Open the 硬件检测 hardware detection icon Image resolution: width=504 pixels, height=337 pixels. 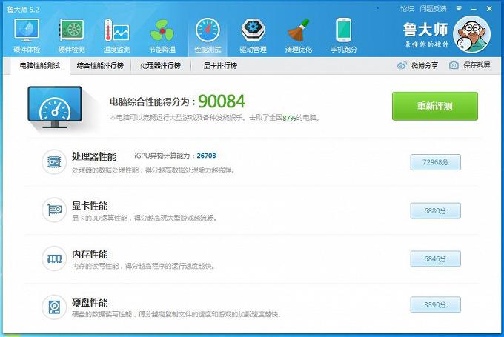click(72, 36)
